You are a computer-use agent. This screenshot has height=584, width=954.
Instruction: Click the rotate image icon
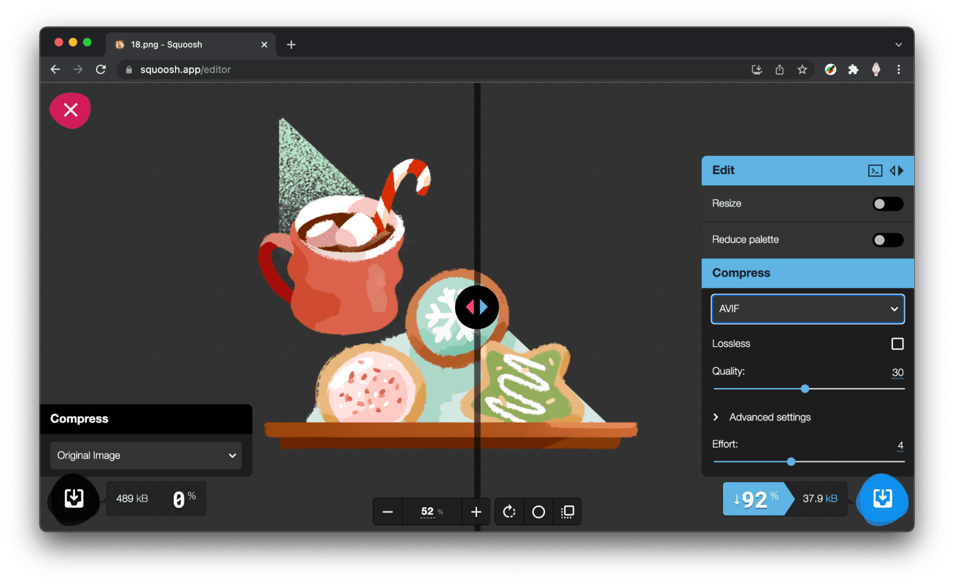point(510,512)
